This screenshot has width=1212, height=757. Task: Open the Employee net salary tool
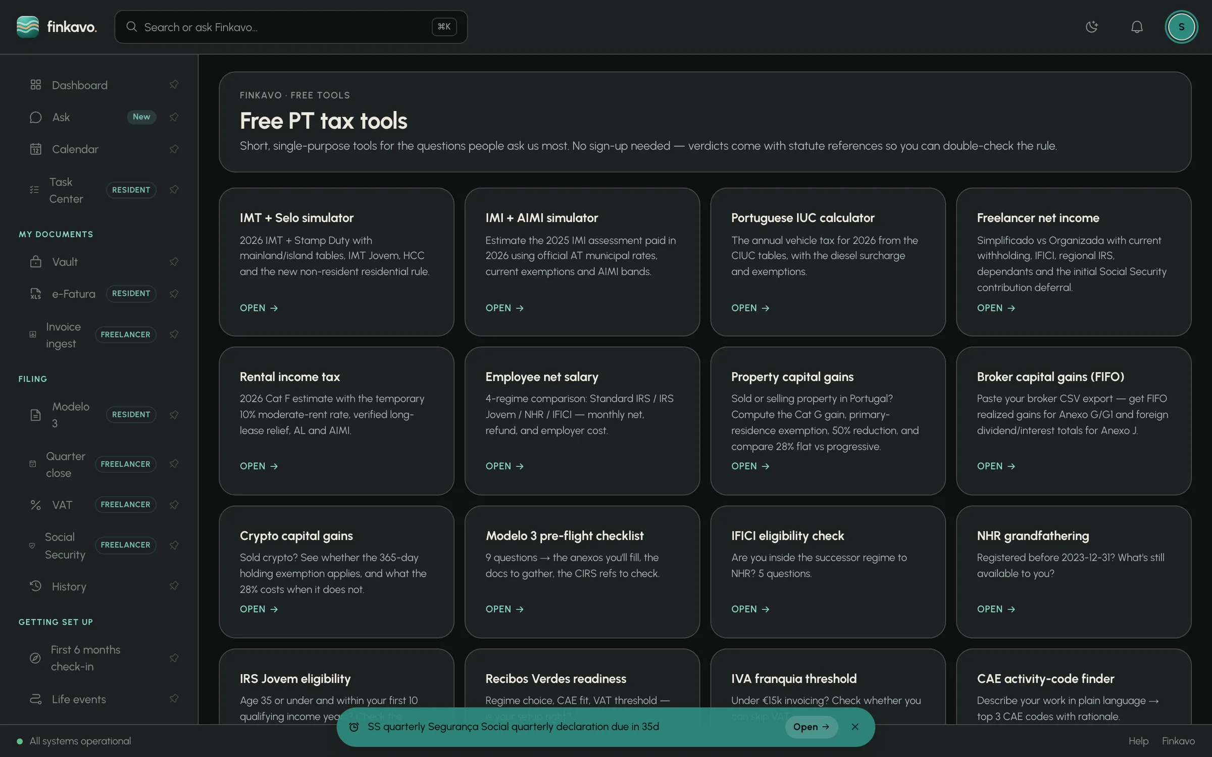504,466
